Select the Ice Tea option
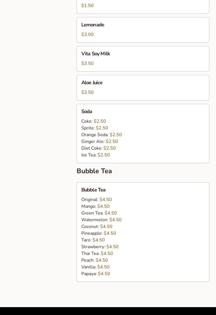 coord(96,155)
